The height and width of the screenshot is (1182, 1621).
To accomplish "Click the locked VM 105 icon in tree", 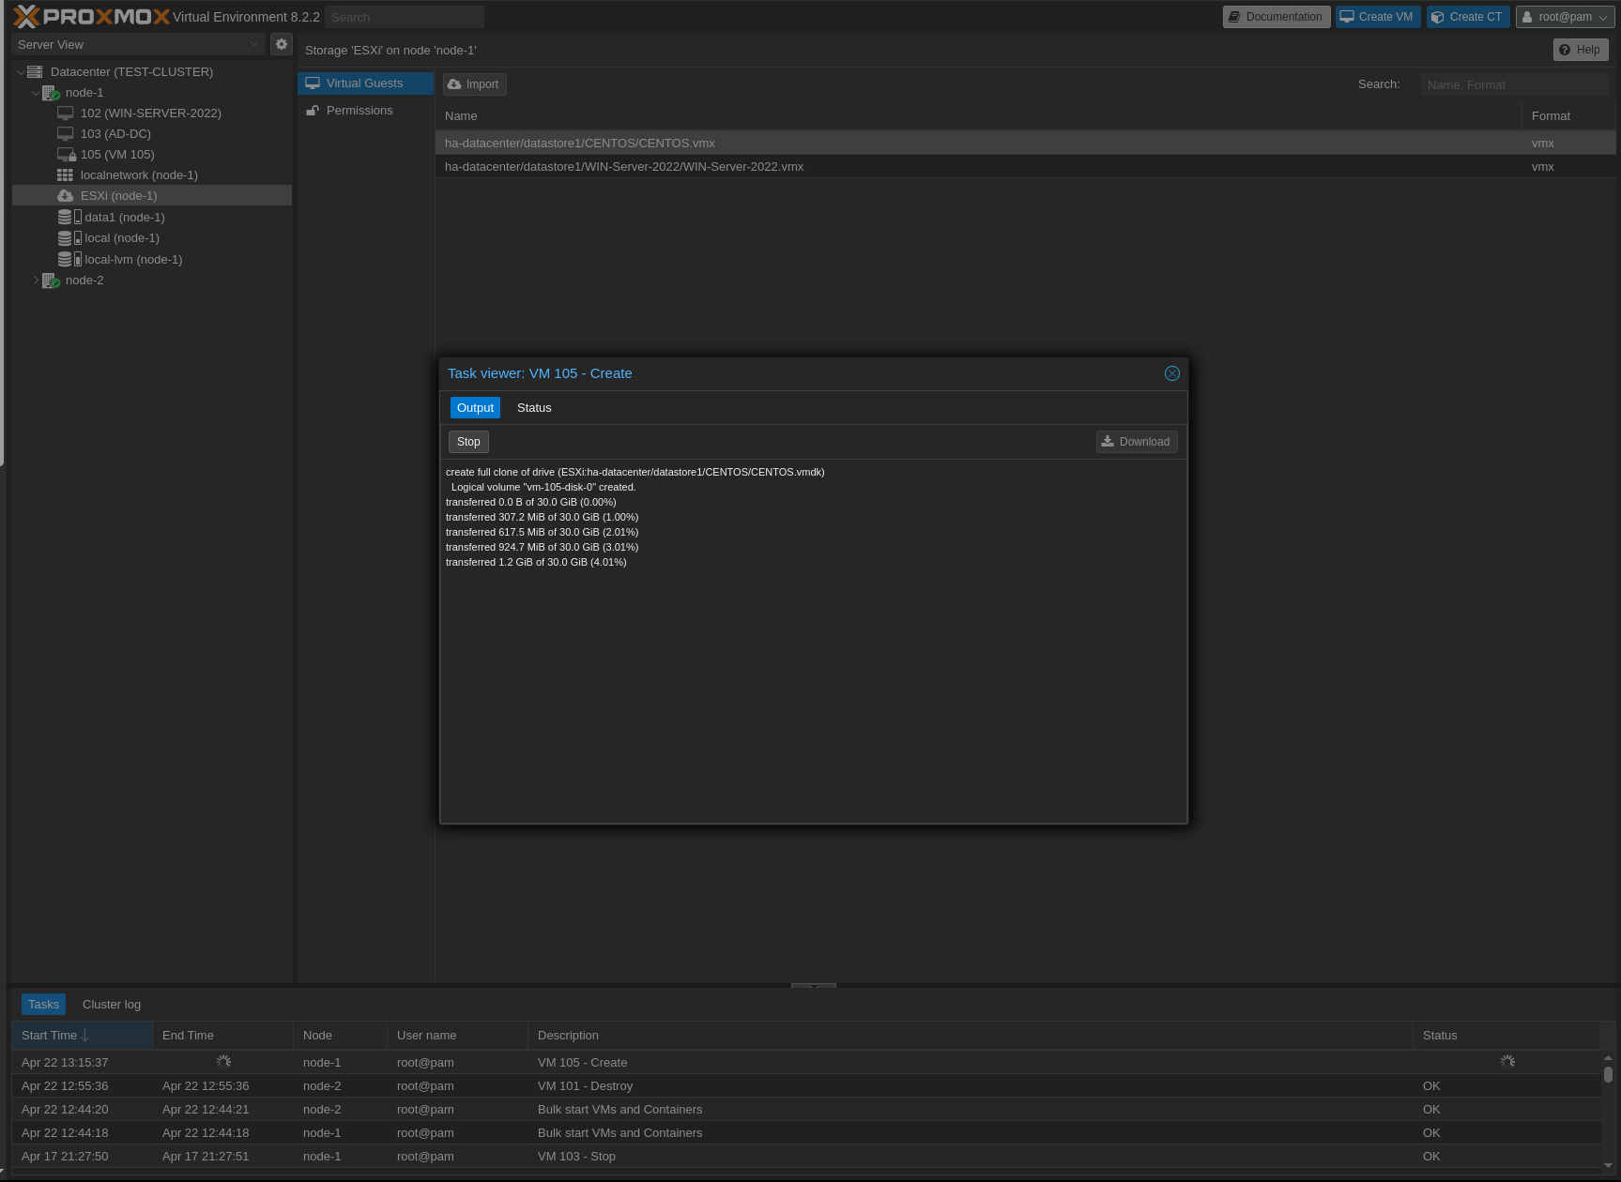I will click(67, 155).
